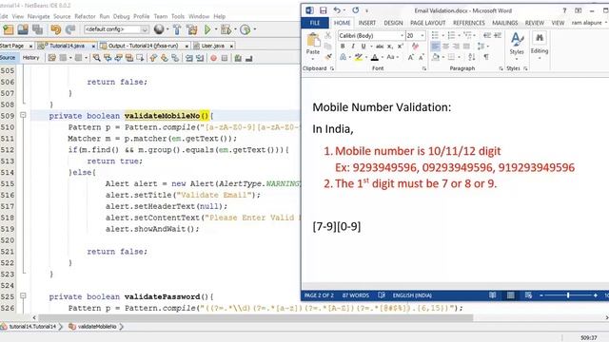Click Word Help question mark icon
609x342 pixels.
point(564,10)
